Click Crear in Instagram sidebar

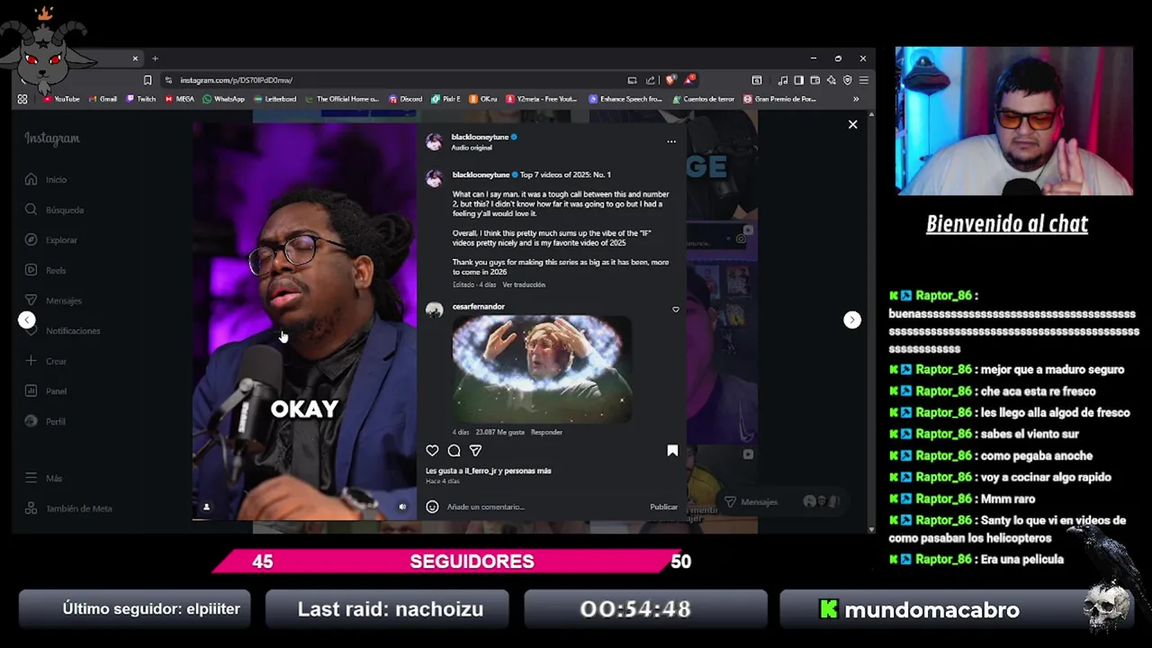tap(46, 361)
